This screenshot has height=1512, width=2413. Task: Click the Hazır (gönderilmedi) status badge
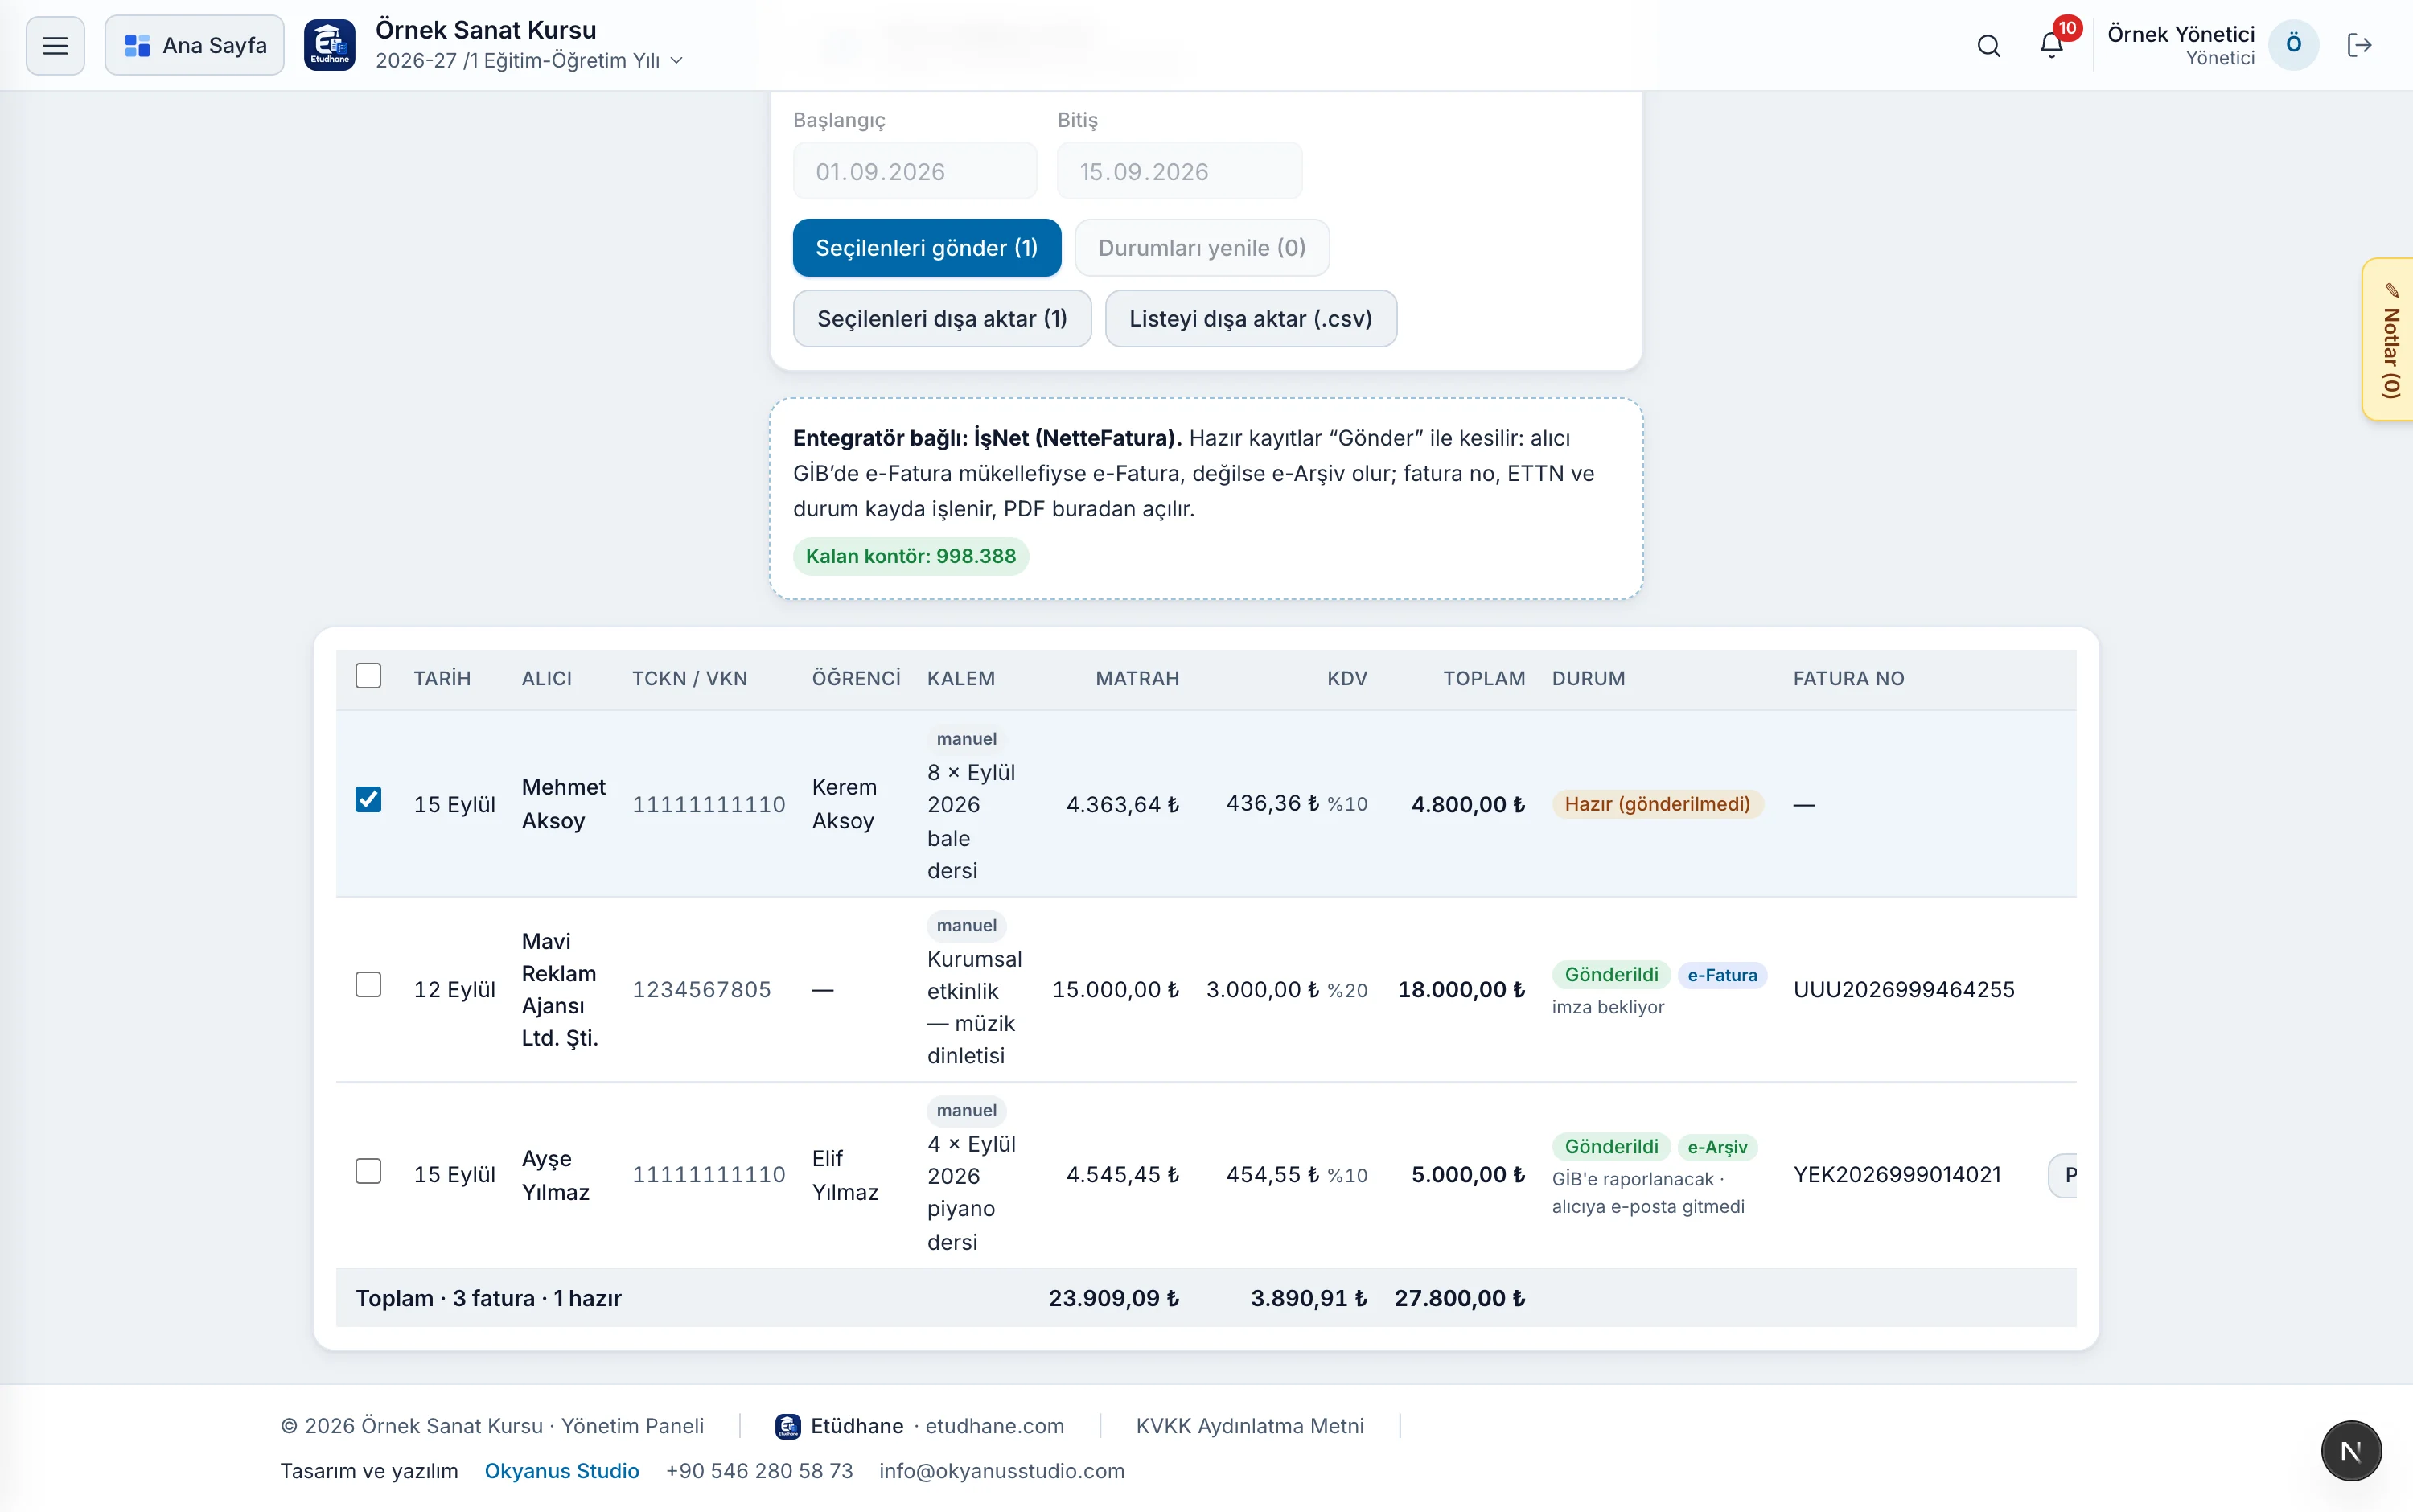tap(1657, 804)
